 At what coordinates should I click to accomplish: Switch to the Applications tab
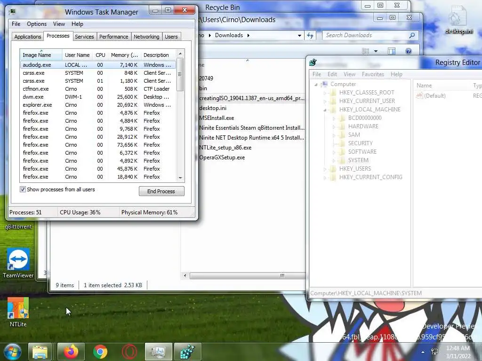pyautogui.click(x=28, y=37)
